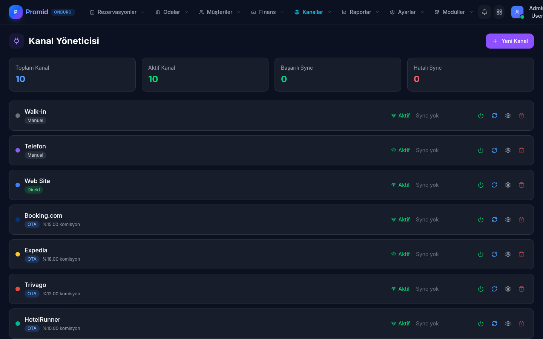Click Aktif status on Walk-in row
This screenshot has height=339, width=543.
(x=400, y=116)
